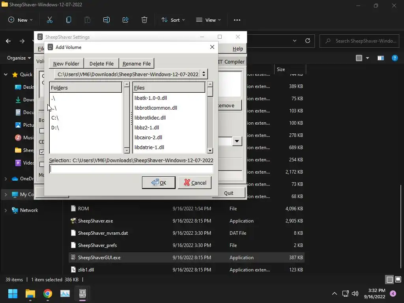
Task: Refresh the Explorer folder view
Action: click(x=308, y=41)
